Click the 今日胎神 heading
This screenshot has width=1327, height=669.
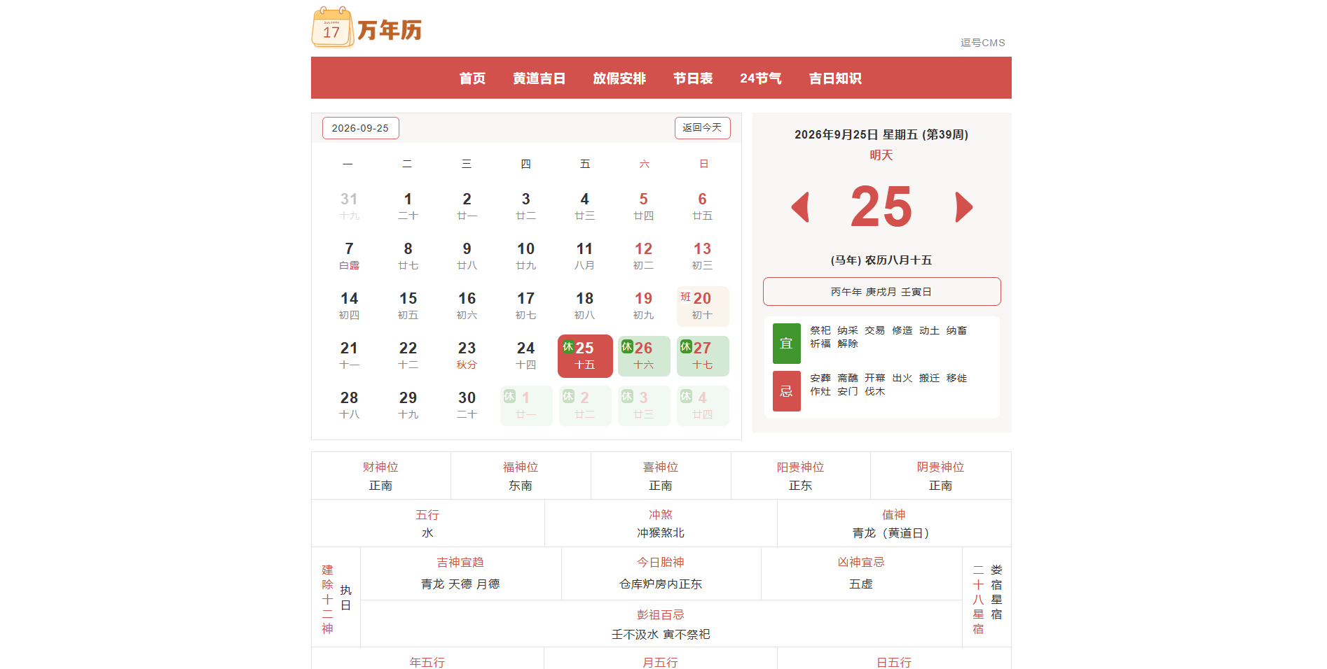(661, 562)
